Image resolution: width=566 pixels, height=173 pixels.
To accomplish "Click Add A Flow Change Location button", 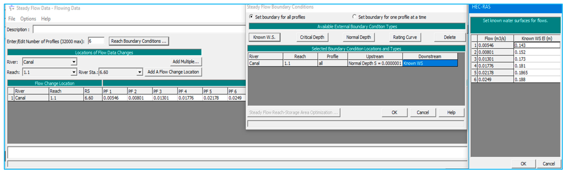I will point(173,72).
